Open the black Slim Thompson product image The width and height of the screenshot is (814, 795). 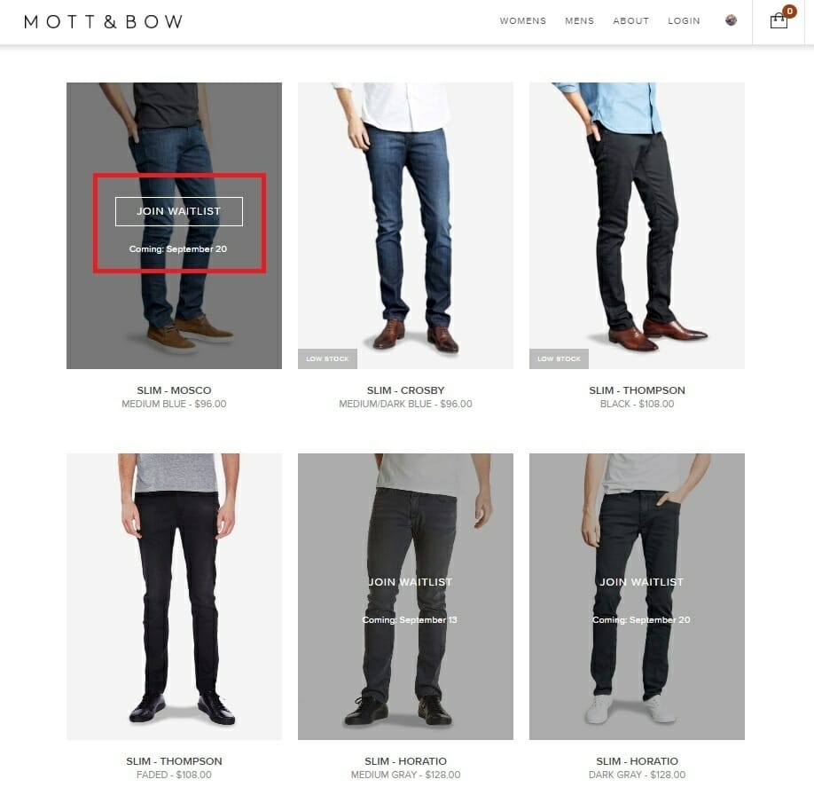click(637, 225)
